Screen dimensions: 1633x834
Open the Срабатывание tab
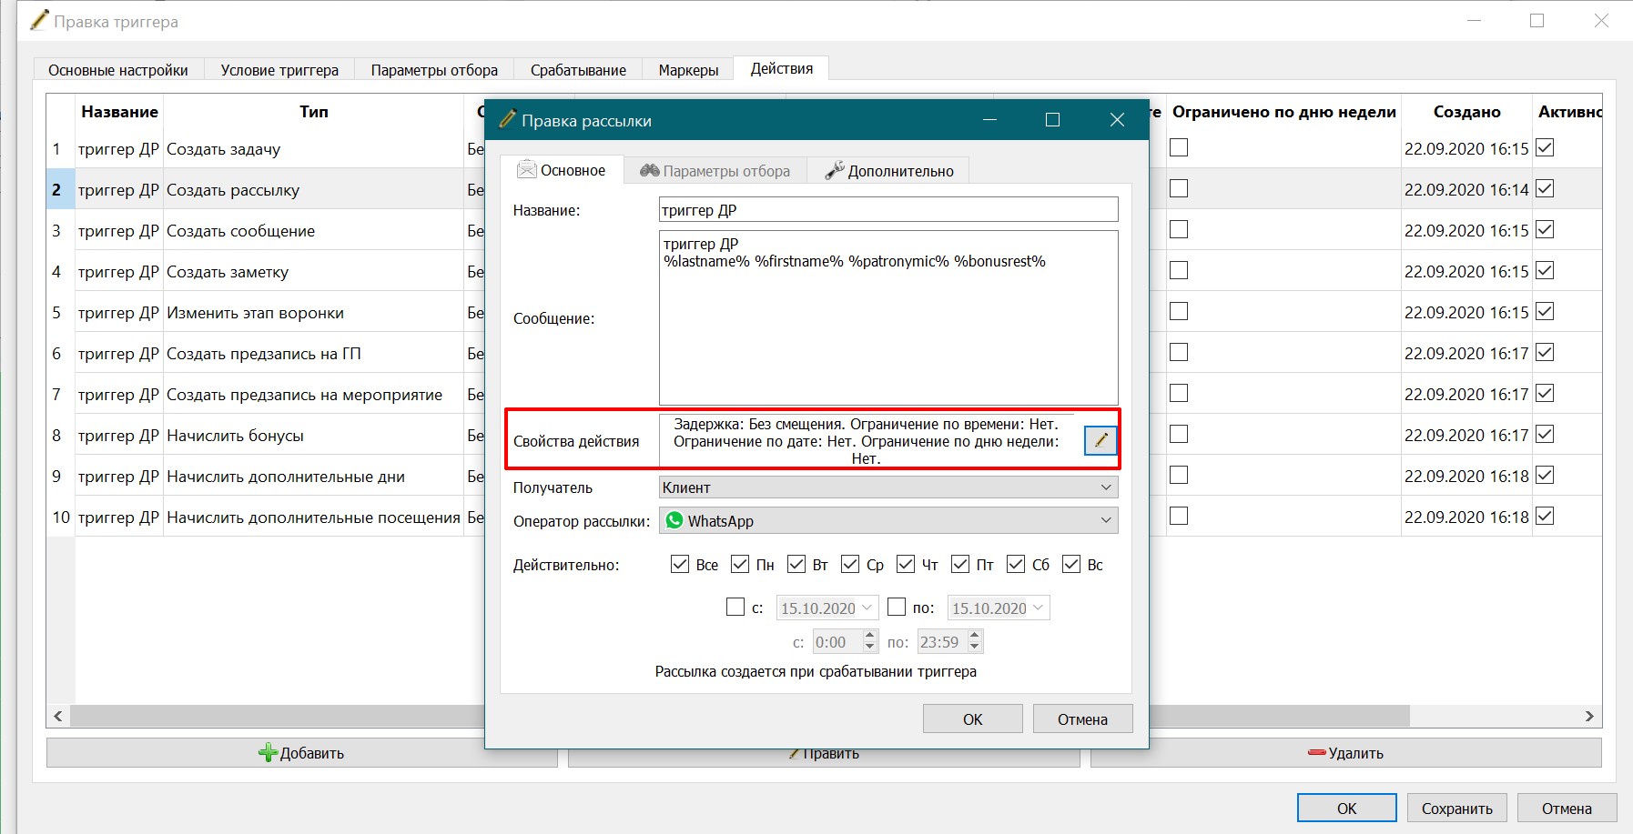[578, 70]
